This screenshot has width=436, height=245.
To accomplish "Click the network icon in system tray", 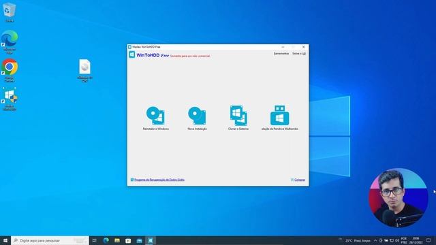I will point(392,240).
